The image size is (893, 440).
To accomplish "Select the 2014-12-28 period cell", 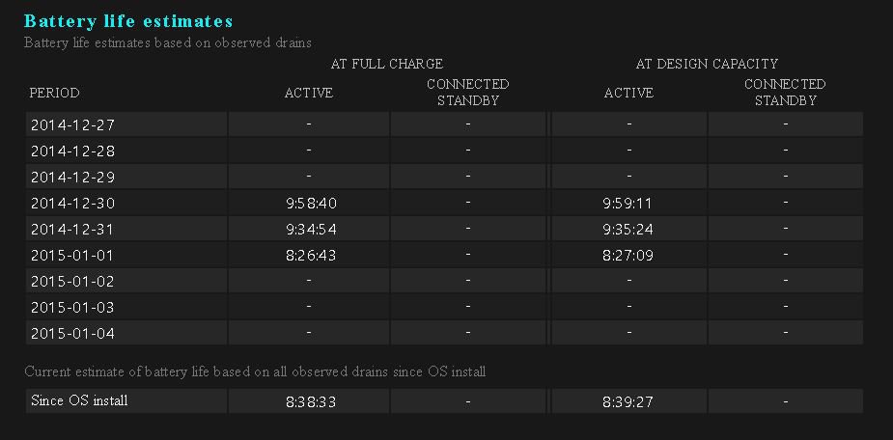I will click(x=72, y=151).
